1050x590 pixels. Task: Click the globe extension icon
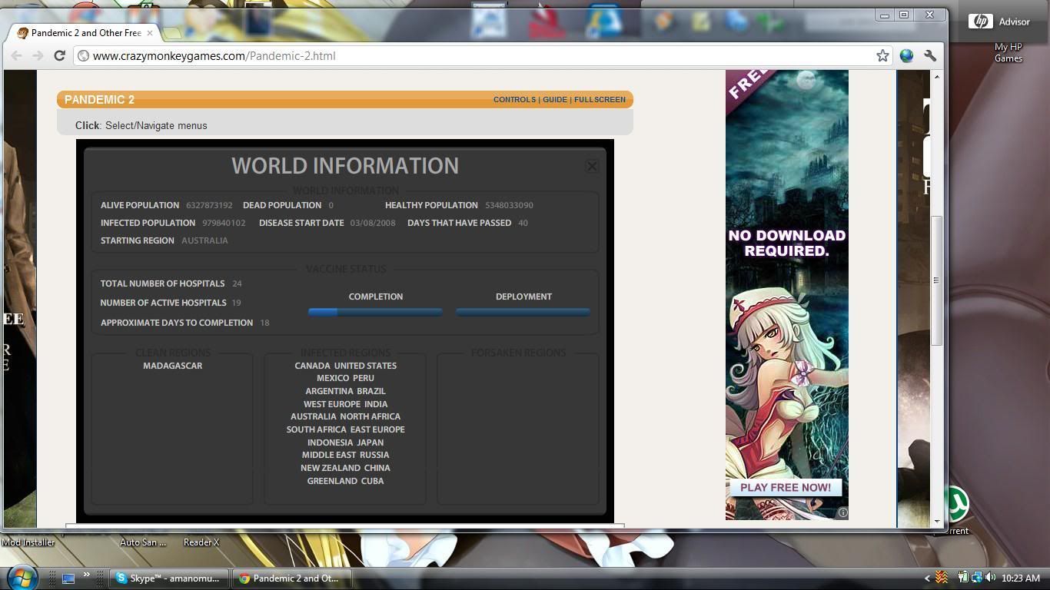pos(907,55)
